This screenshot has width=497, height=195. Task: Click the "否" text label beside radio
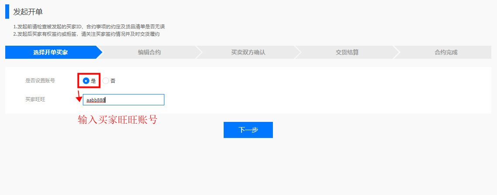(113, 81)
